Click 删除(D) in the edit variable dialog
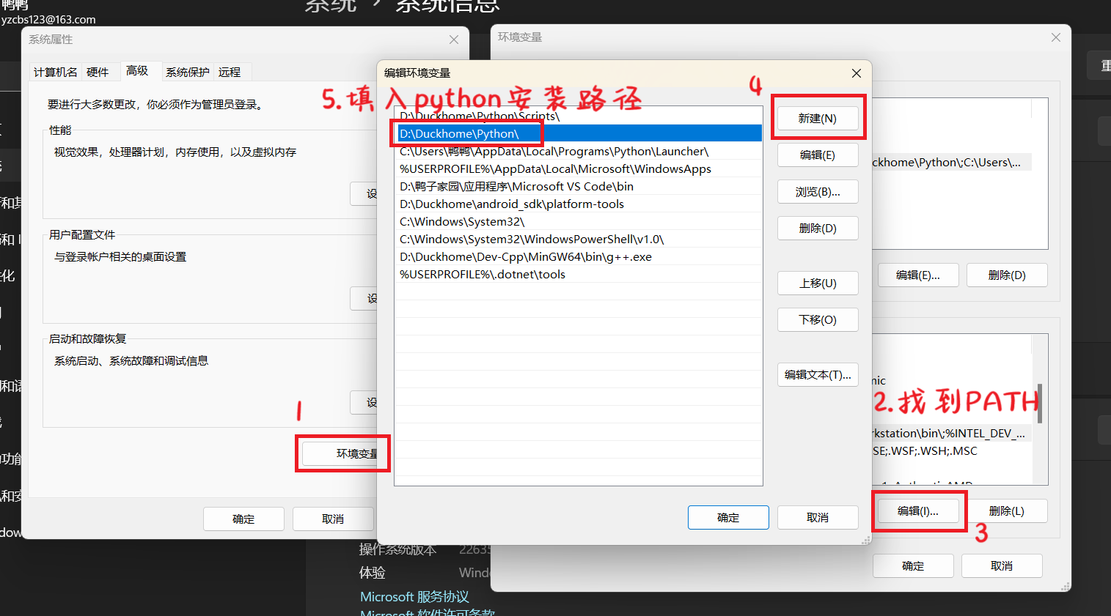1111x616 pixels. click(x=818, y=229)
